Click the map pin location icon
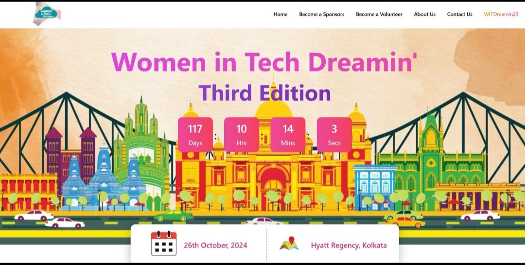This screenshot has width=525, height=265. point(289,244)
